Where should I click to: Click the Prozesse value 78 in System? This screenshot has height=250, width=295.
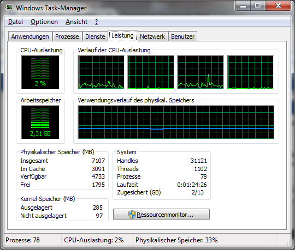pos(204,176)
